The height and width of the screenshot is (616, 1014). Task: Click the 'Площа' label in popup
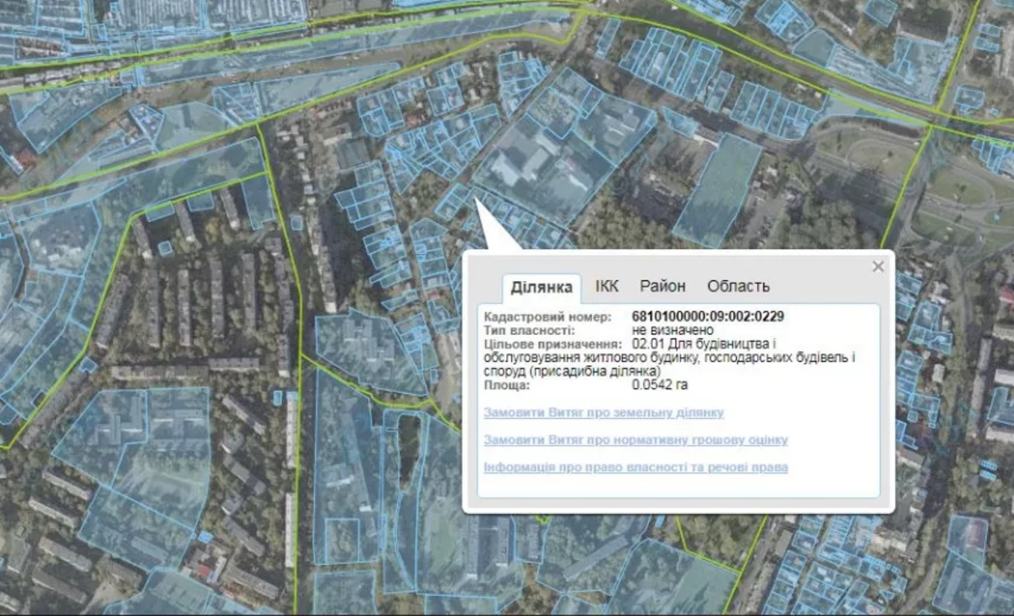tap(507, 385)
